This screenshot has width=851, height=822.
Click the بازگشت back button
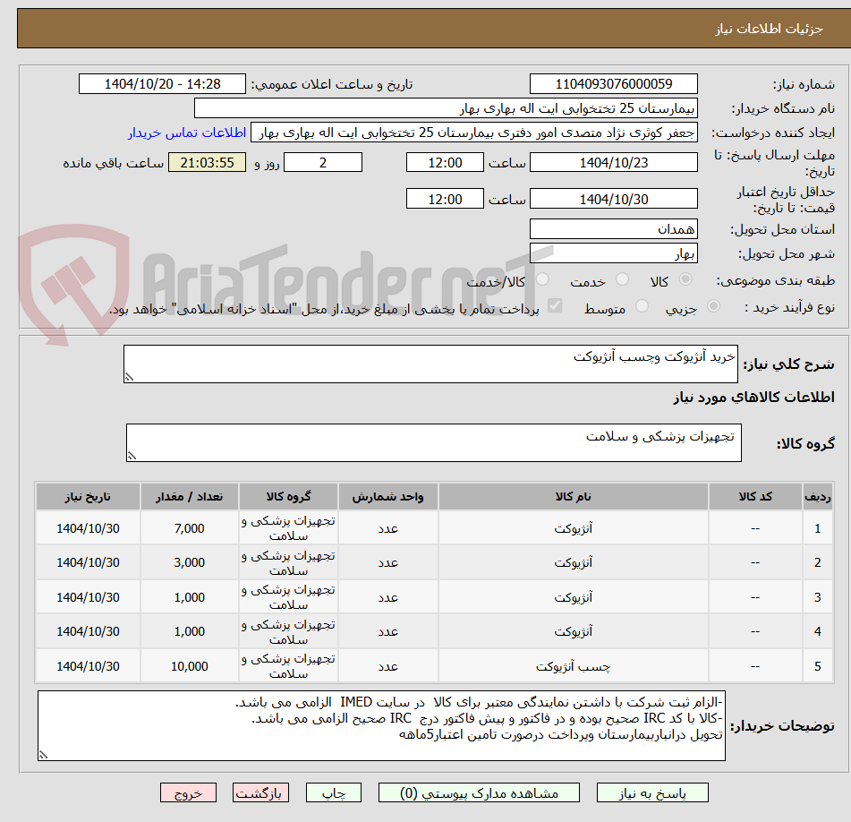260,792
